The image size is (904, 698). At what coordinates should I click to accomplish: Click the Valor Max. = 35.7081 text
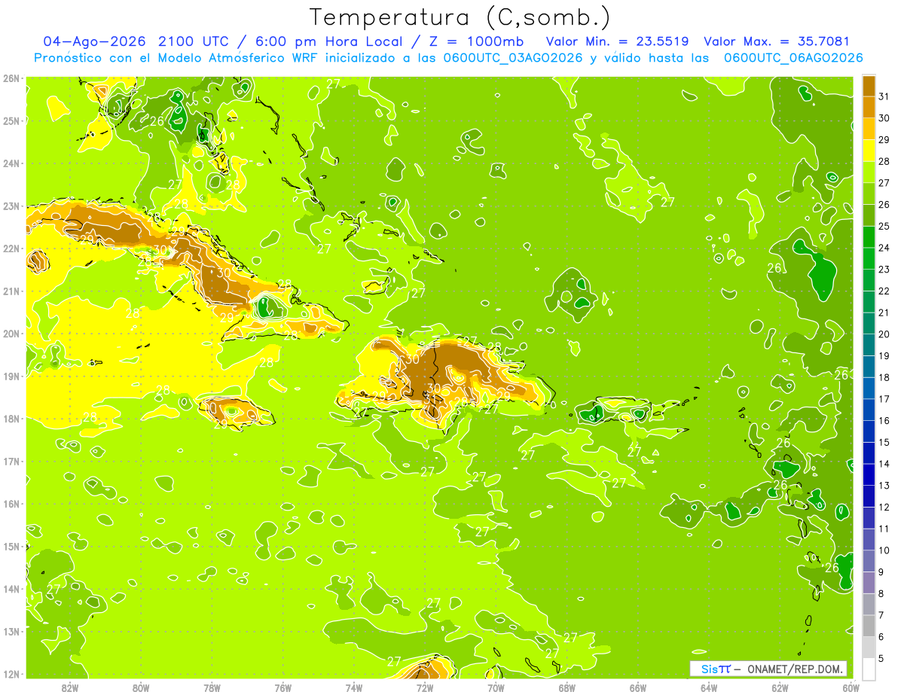click(x=777, y=41)
